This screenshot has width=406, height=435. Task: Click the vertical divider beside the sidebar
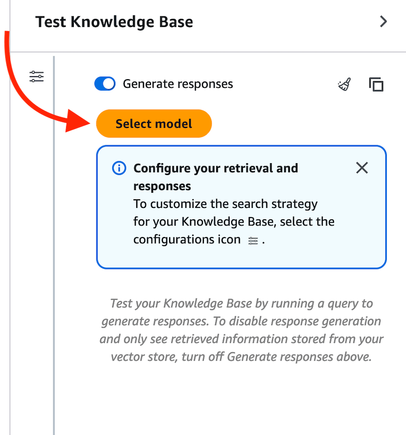point(54,238)
